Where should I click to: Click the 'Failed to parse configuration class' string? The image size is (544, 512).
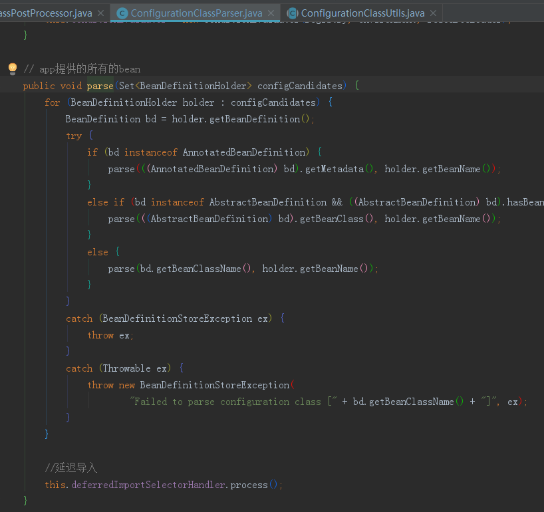point(229,401)
